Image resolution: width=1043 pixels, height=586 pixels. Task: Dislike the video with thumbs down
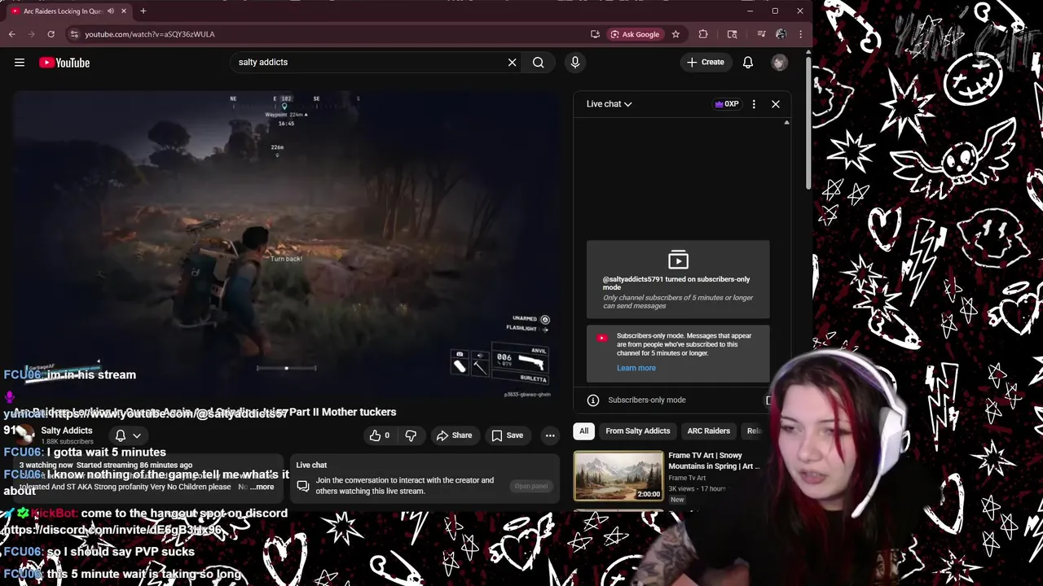click(x=411, y=435)
